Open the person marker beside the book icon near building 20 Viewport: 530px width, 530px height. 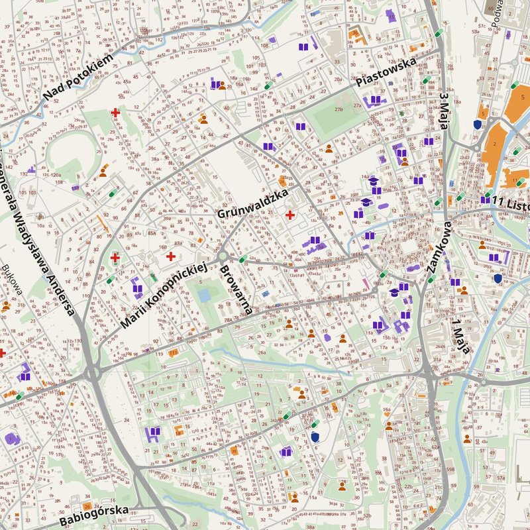click(x=222, y=85)
